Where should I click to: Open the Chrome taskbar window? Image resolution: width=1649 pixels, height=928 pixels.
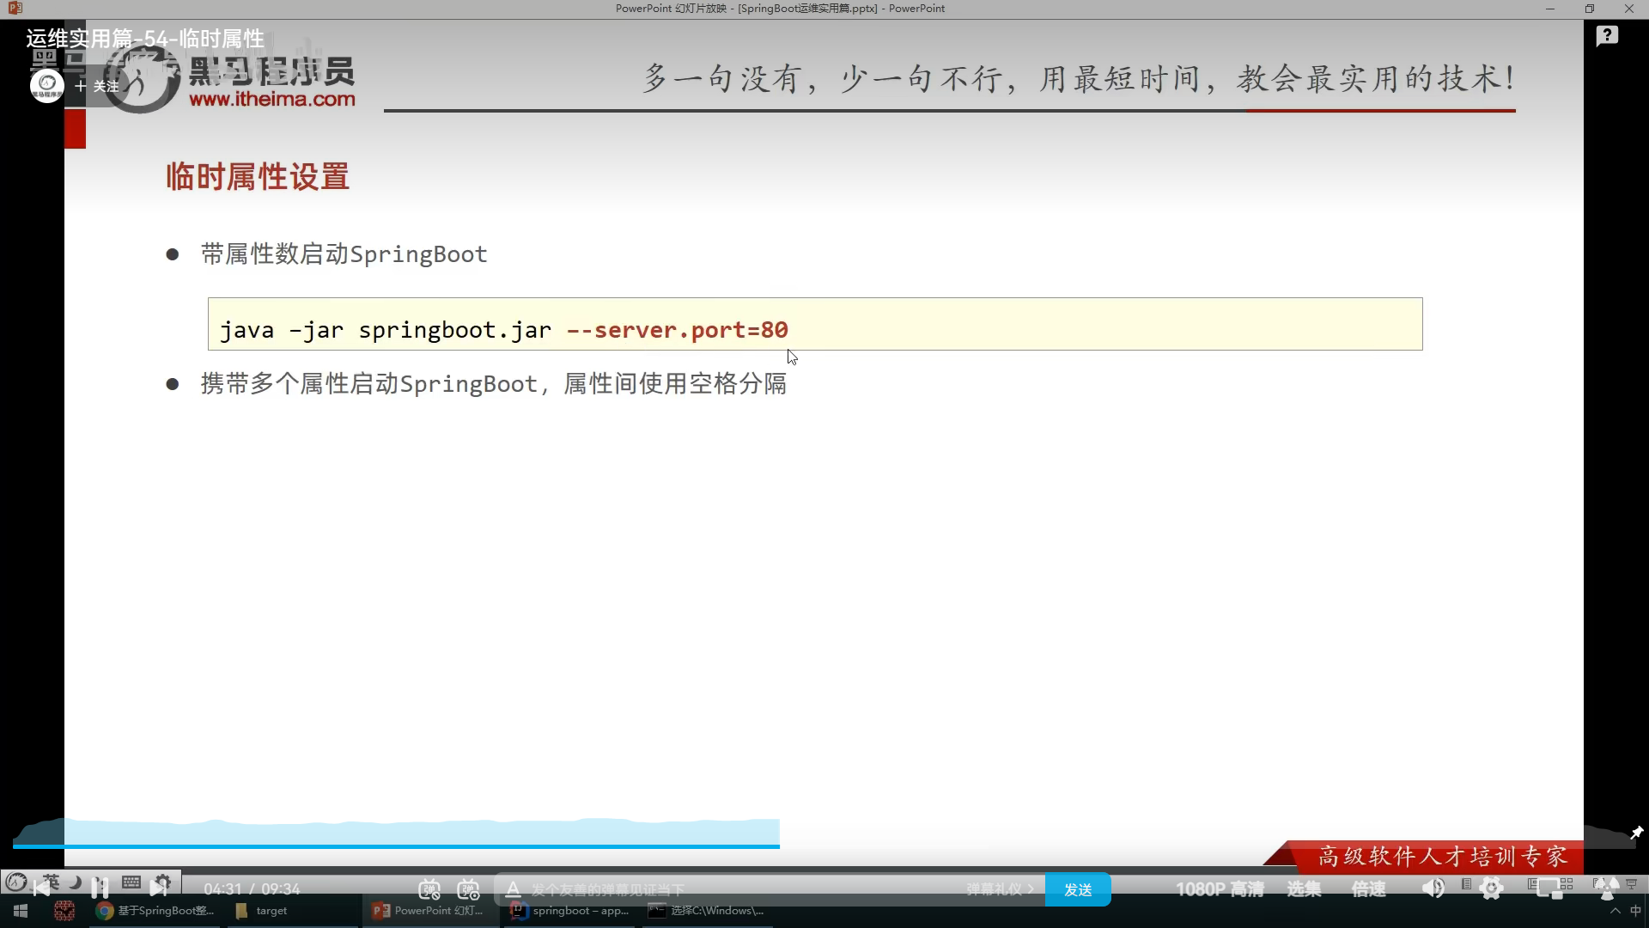click(x=155, y=911)
